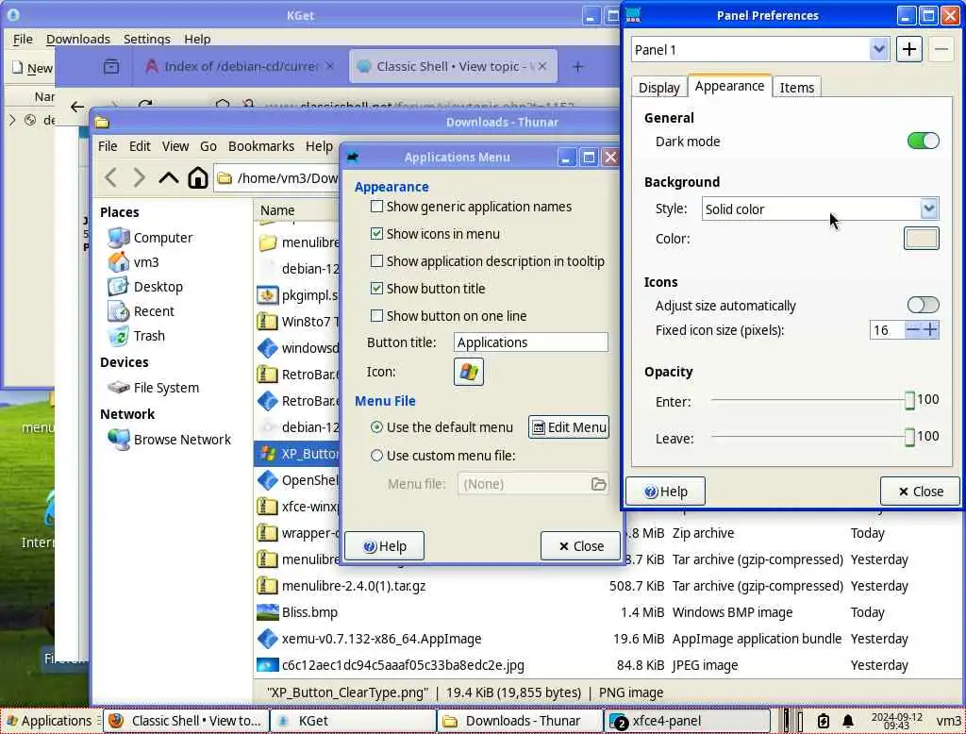Open File System under Devices

166,389
